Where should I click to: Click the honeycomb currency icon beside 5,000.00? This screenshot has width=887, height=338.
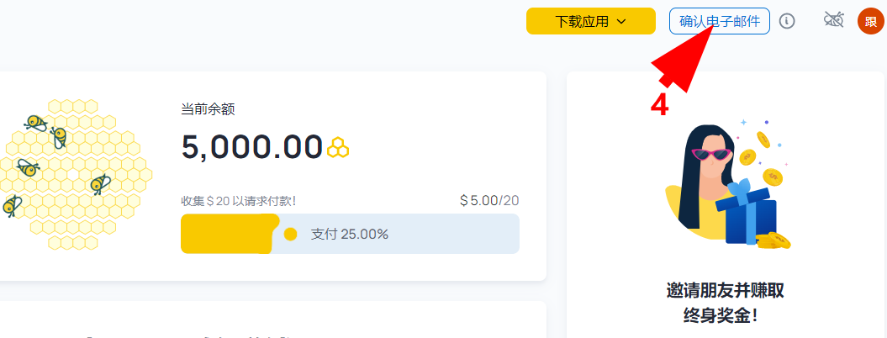(x=338, y=147)
